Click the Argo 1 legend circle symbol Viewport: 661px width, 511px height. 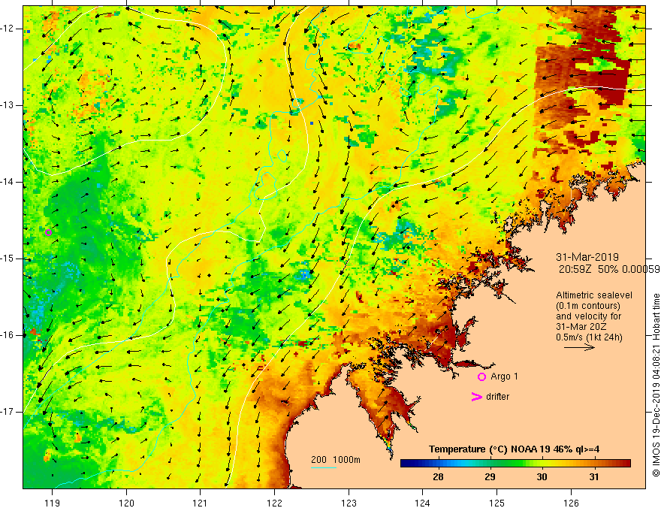click(x=481, y=377)
